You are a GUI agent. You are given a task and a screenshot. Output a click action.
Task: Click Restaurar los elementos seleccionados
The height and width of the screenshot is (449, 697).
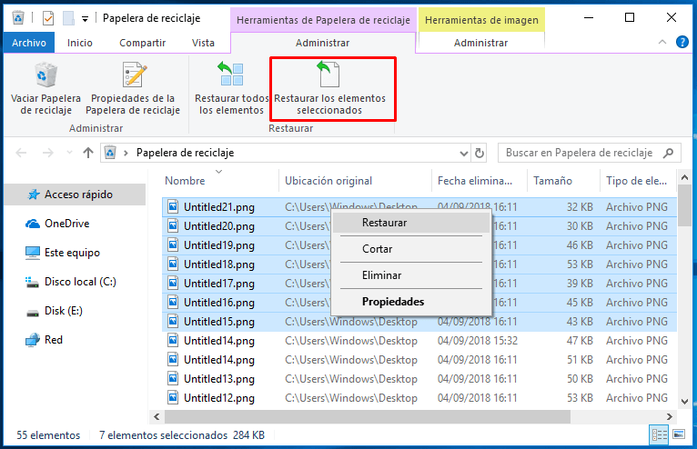[x=329, y=89]
